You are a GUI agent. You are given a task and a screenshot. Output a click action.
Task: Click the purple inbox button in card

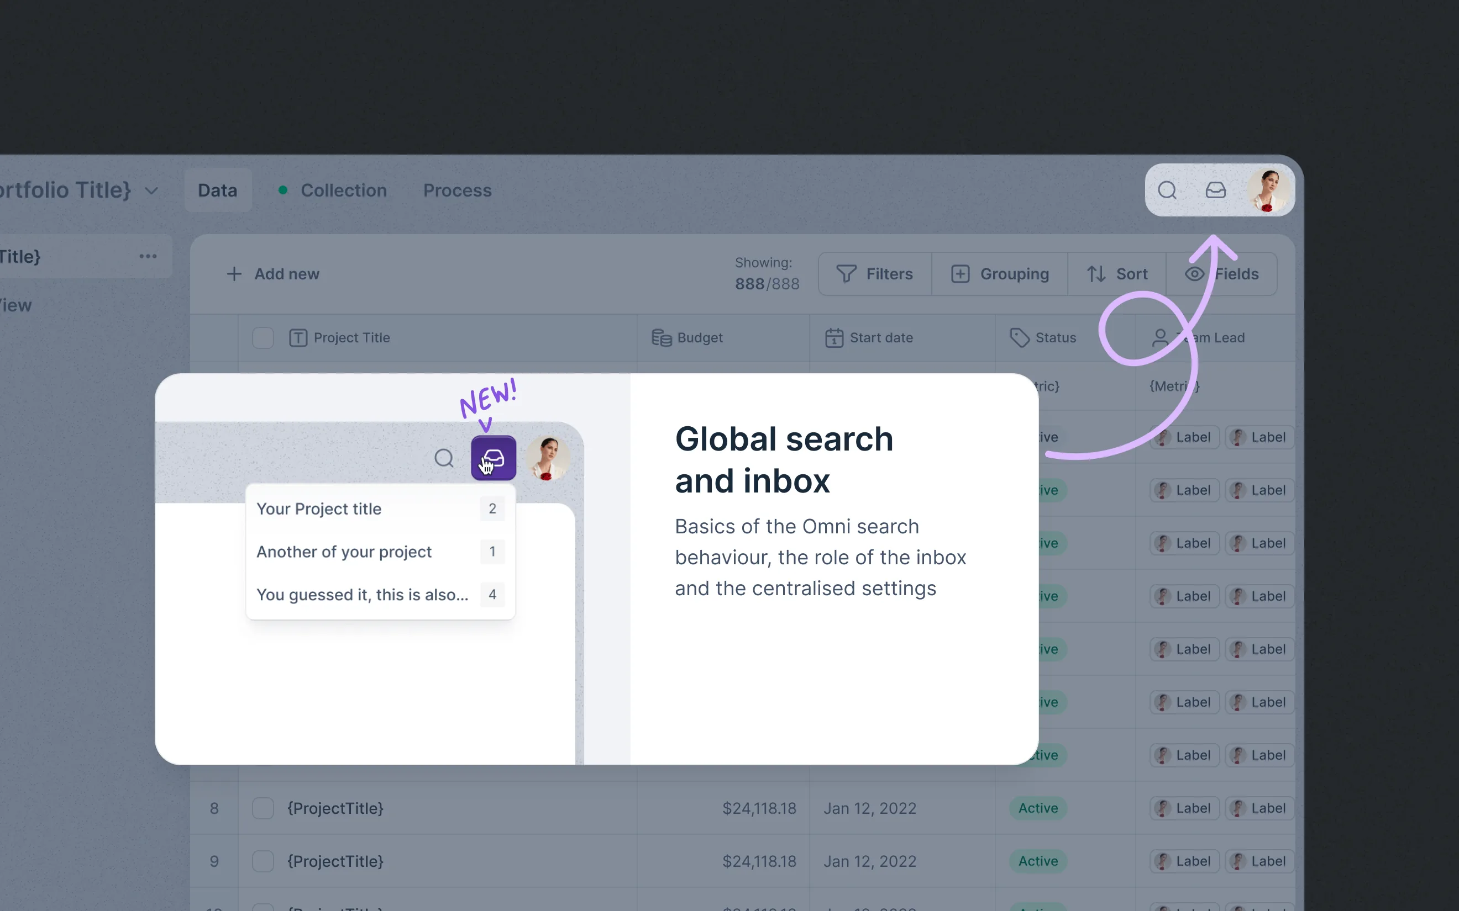pyautogui.click(x=493, y=458)
